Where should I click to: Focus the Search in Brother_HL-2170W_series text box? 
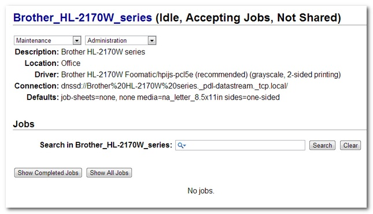click(240, 145)
